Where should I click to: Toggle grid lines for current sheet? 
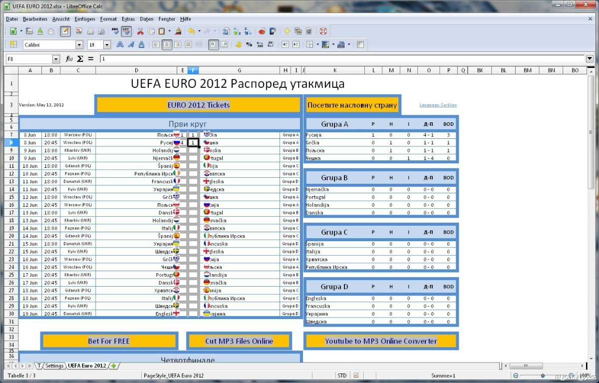click(x=360, y=44)
